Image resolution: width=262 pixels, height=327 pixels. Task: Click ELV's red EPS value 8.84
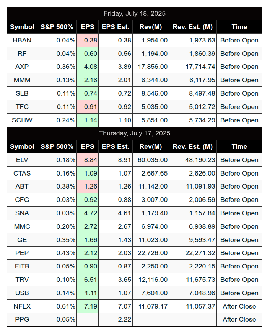[88, 160]
